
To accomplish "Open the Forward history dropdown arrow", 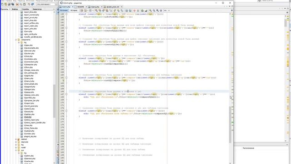I will (x=93, y=10).
